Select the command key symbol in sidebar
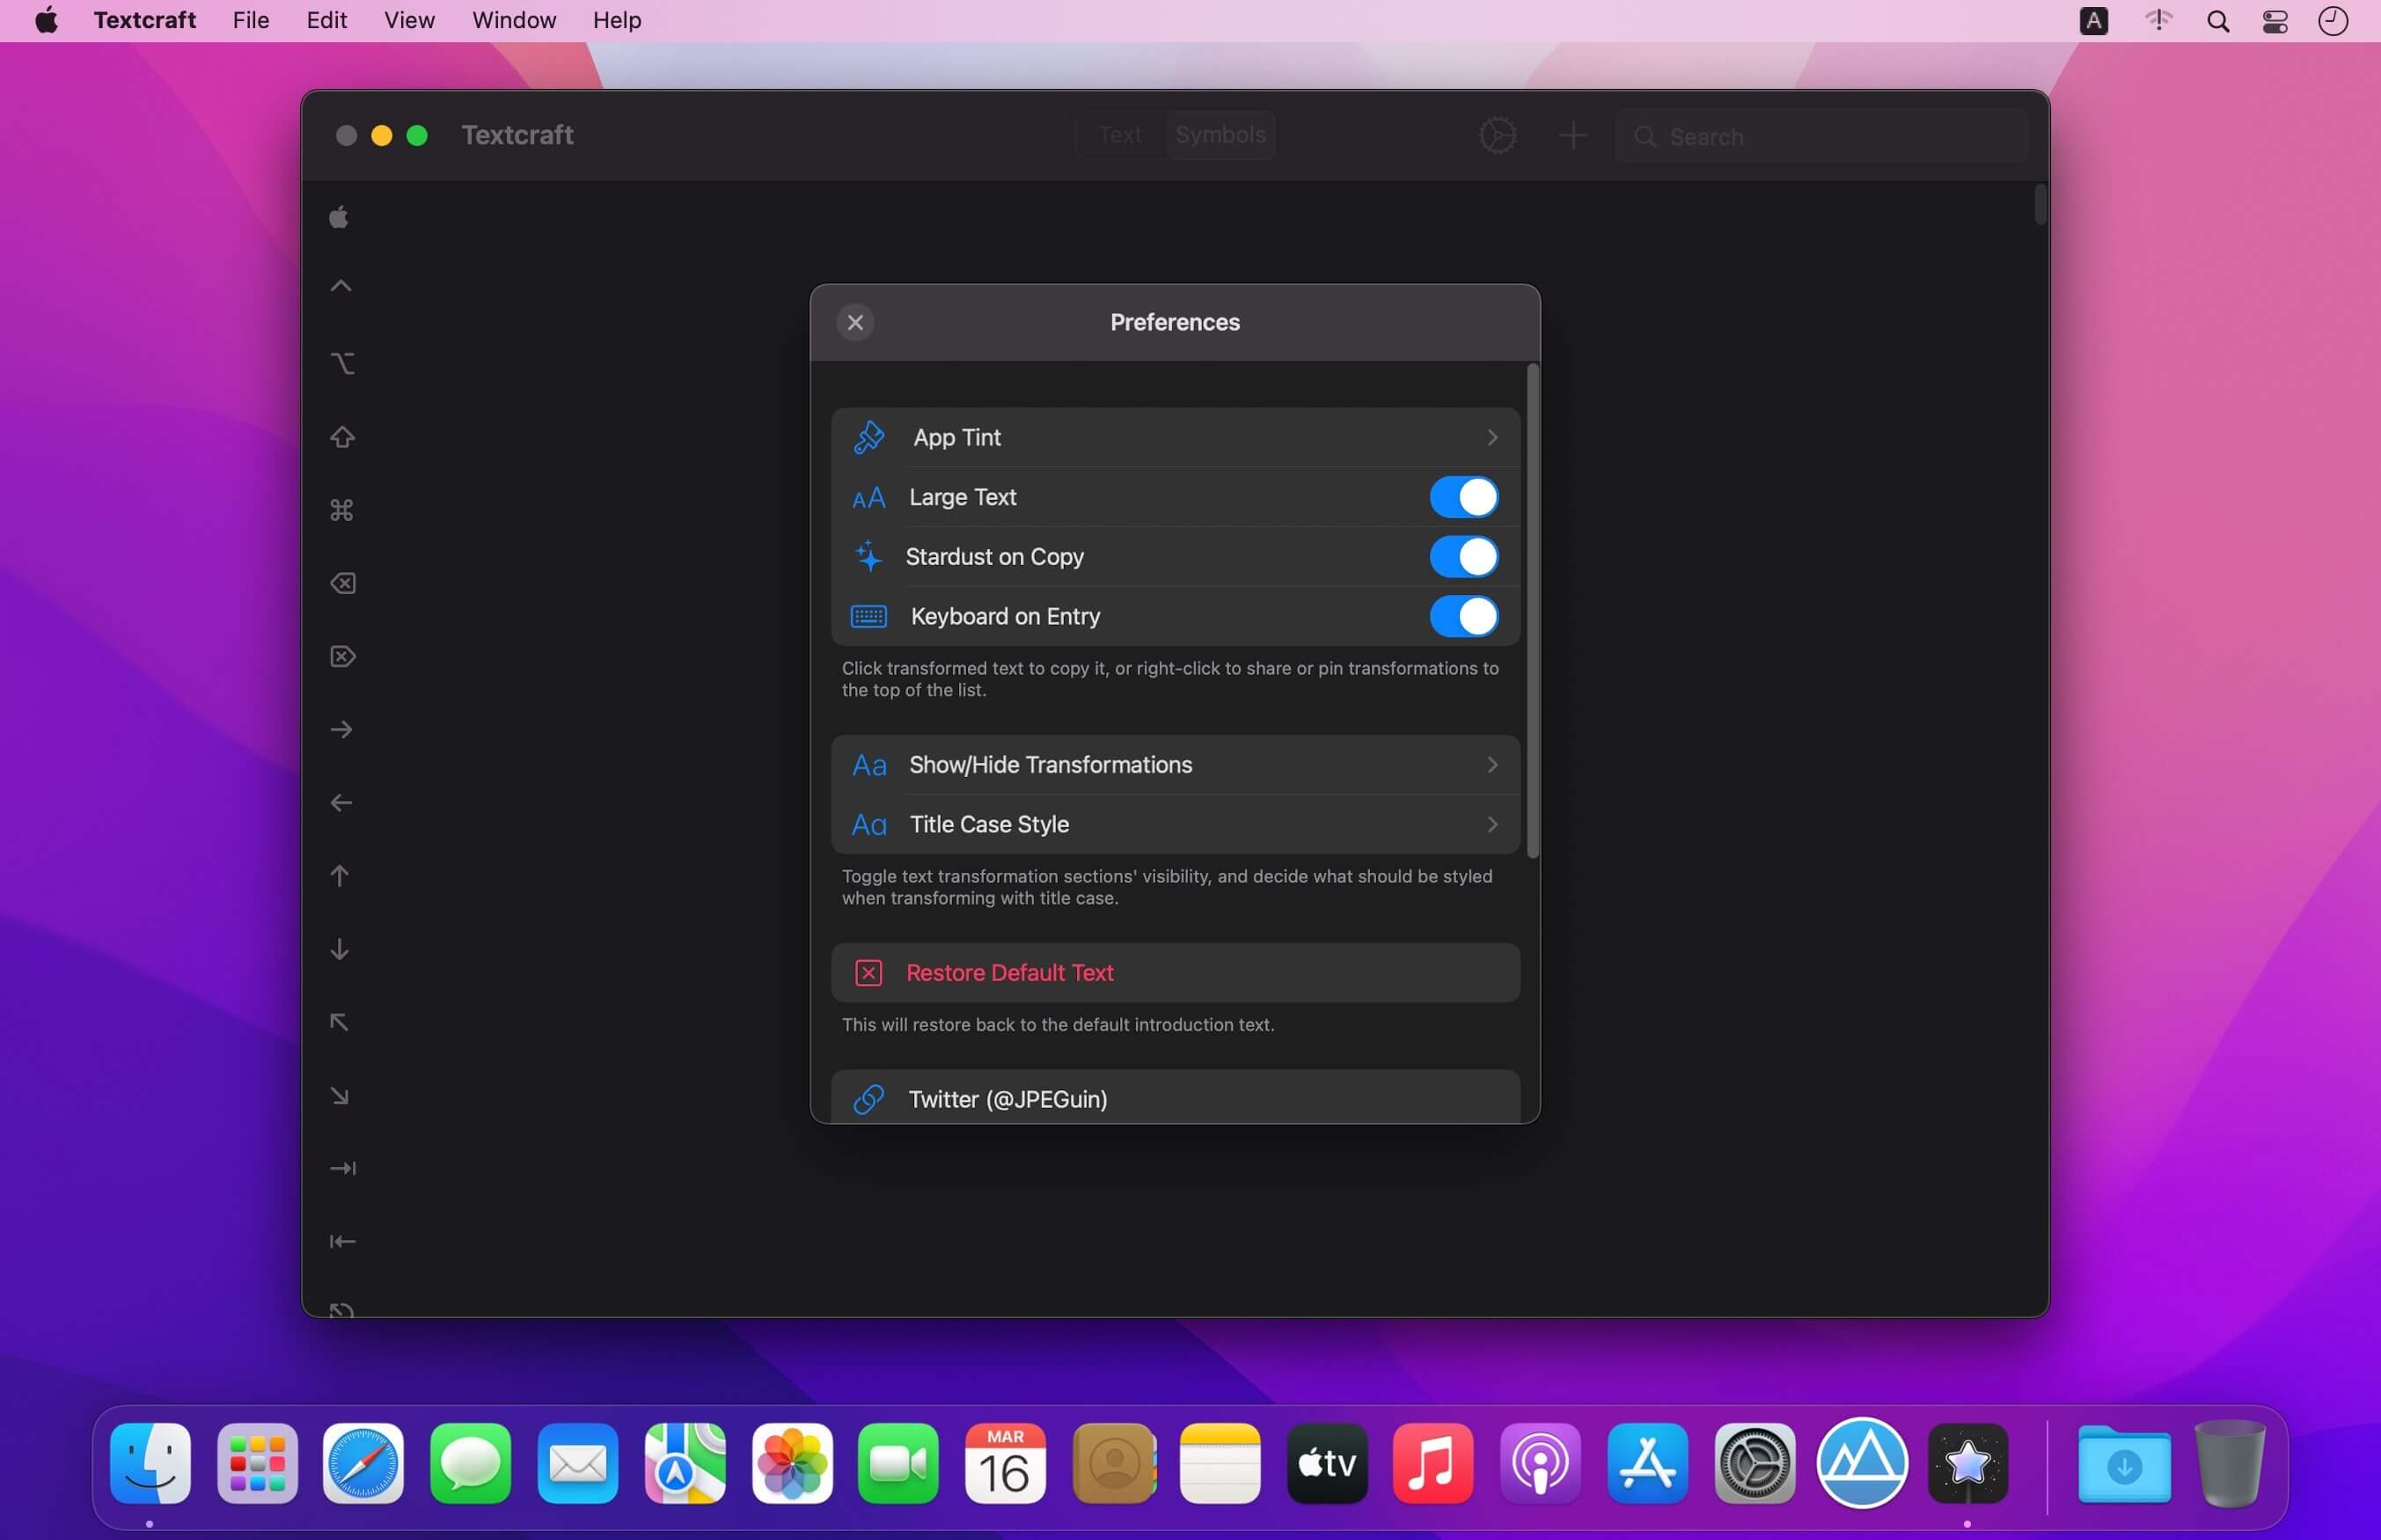 tap(342, 510)
